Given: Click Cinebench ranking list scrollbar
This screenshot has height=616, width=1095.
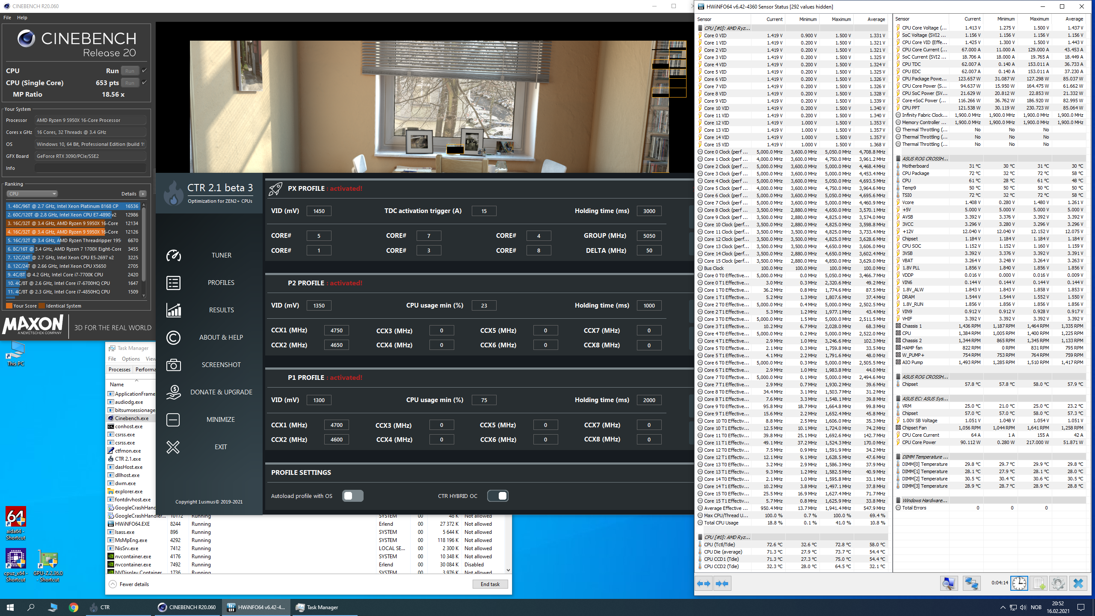Looking at the screenshot, I should coord(144,244).
